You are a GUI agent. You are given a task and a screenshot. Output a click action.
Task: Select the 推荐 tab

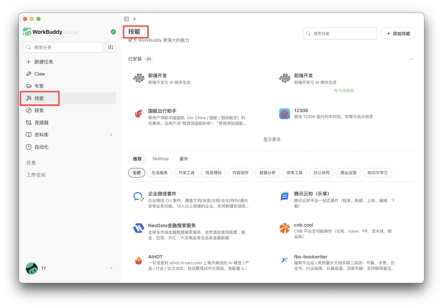pos(137,159)
